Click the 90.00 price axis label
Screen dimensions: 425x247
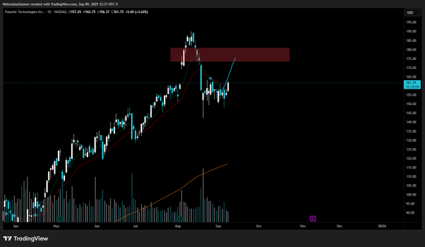click(x=411, y=213)
